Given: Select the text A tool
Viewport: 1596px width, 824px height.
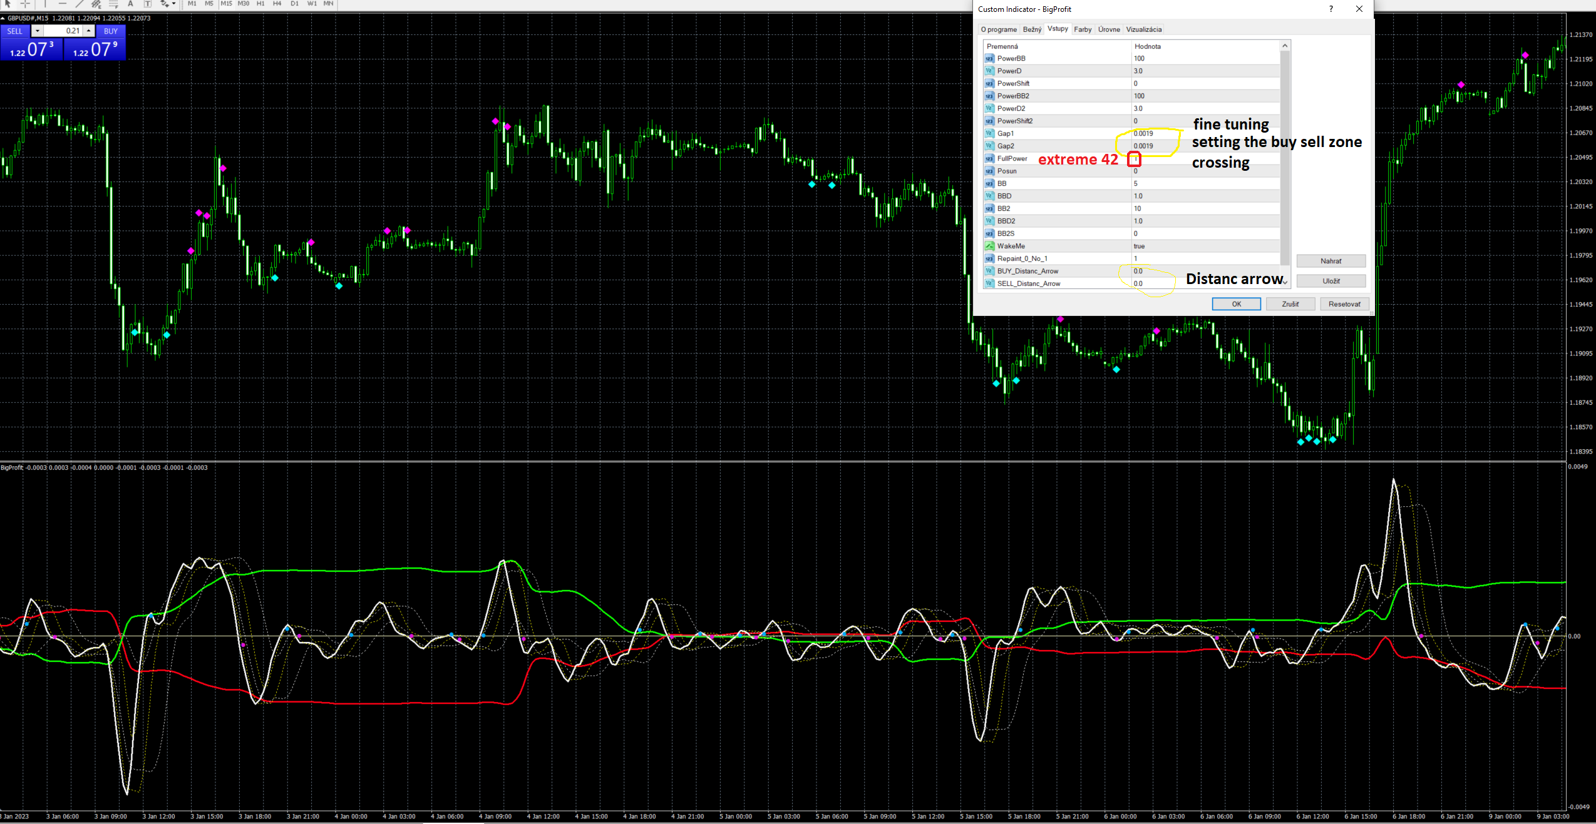Looking at the screenshot, I should 131,4.
